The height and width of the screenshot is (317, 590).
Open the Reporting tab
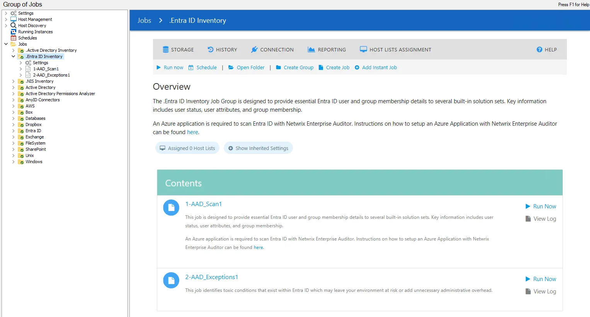tap(327, 49)
